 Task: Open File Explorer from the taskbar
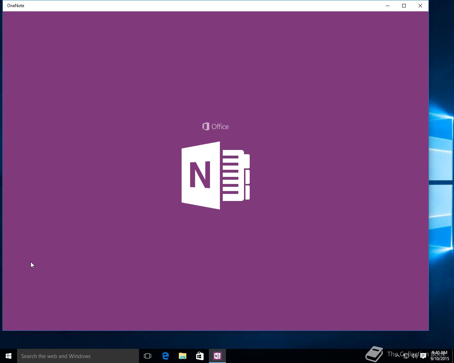183,356
